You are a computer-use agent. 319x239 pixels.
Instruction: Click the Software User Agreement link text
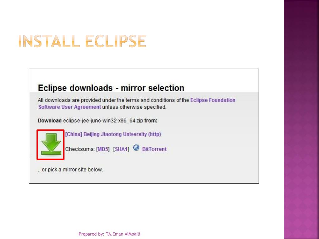[x=69, y=107]
